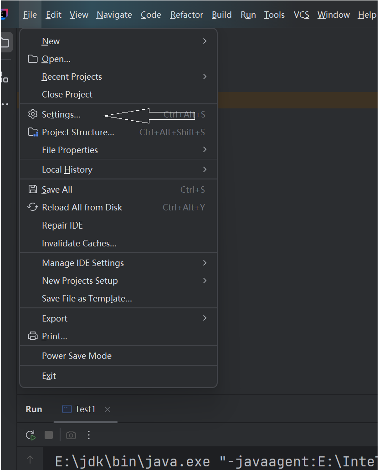
Task: Click the IntelliJ IDEA logo icon
Action: click(4, 14)
